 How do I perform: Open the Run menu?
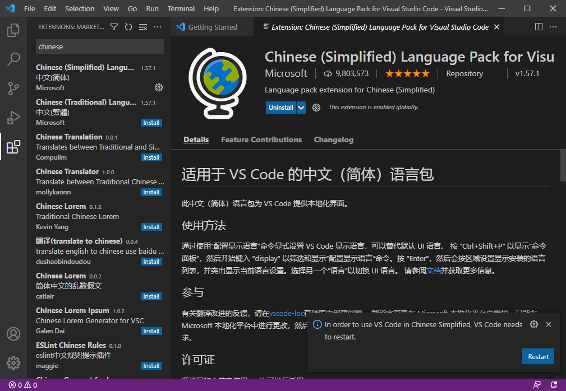click(x=152, y=8)
